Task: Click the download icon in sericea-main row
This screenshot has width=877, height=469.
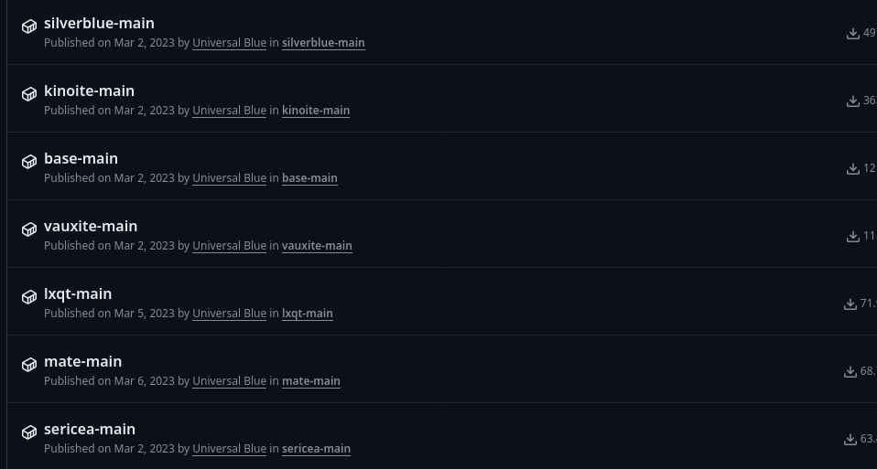Action: pos(850,440)
